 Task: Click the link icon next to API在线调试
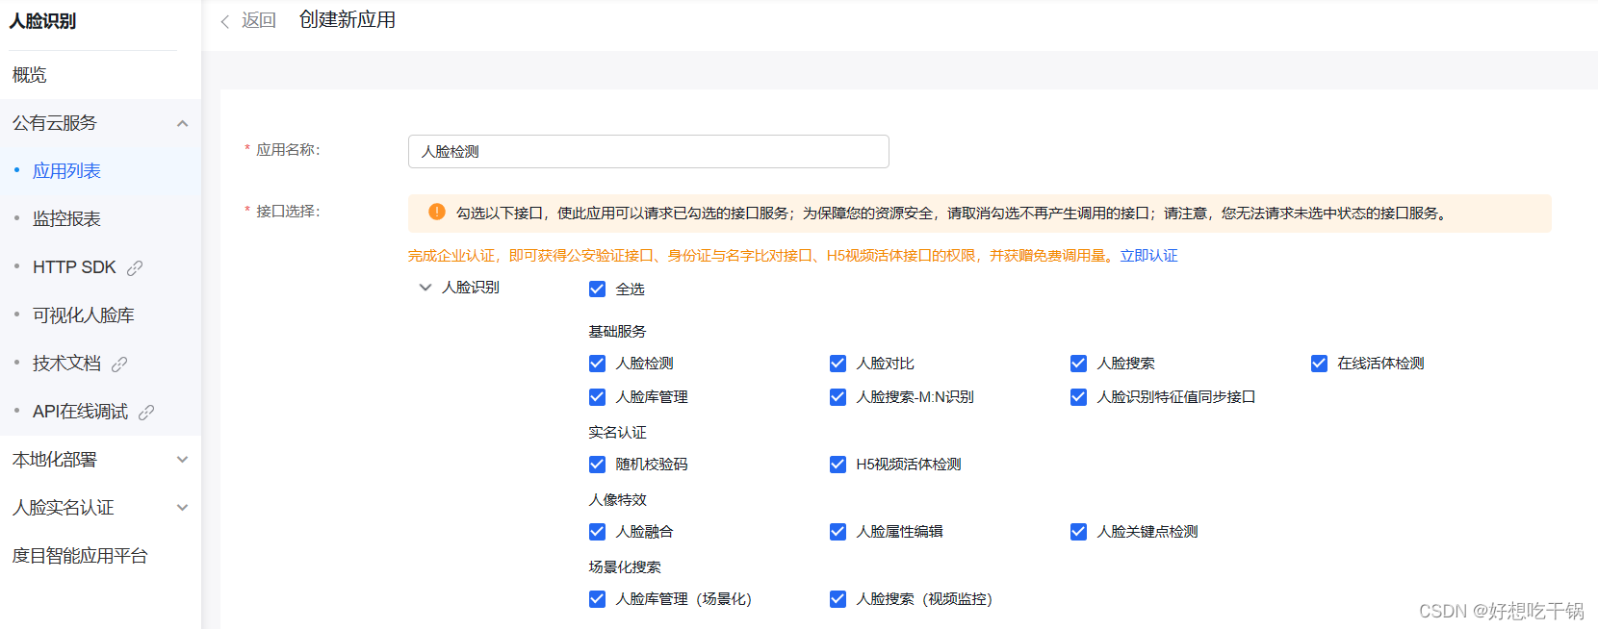(x=146, y=412)
